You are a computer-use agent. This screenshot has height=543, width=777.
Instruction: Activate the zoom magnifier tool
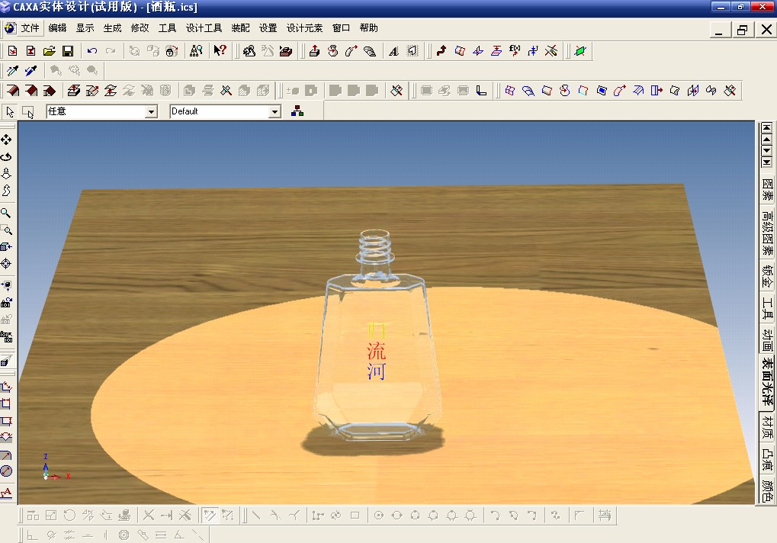coord(6,213)
